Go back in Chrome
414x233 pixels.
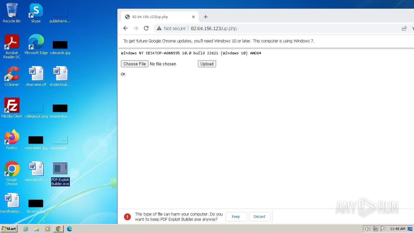[x=125, y=28]
